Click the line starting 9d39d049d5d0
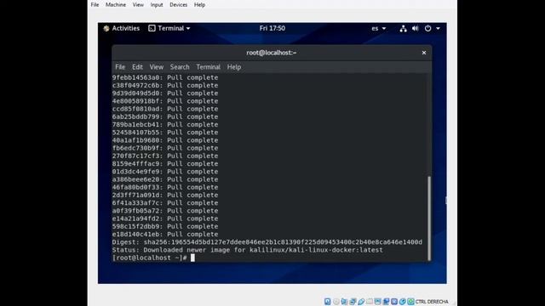The image size is (545, 306). point(165,93)
